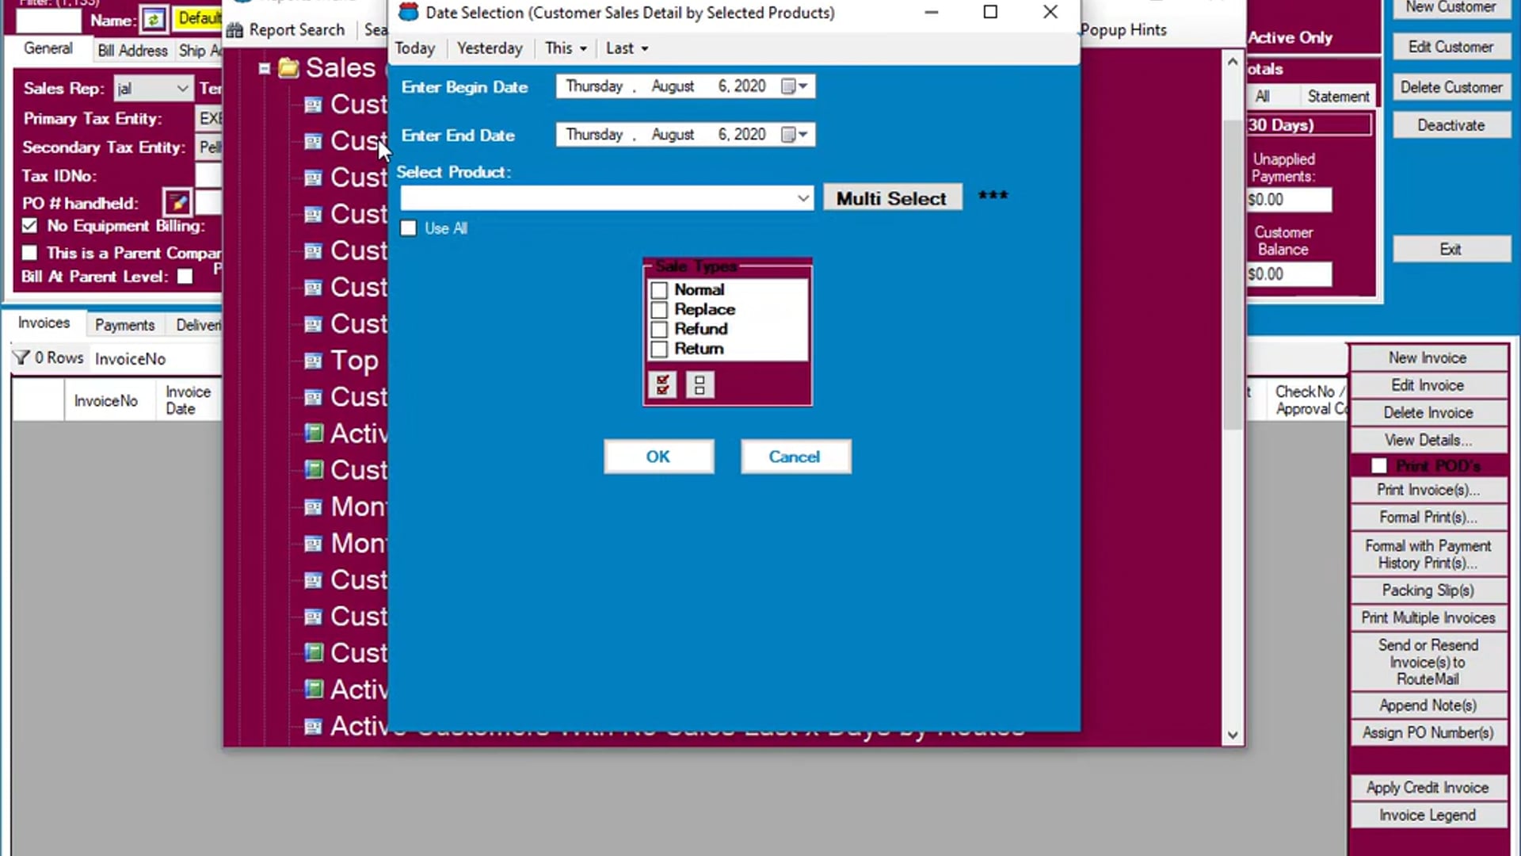Switch to the Bill Address tab

click(132, 51)
